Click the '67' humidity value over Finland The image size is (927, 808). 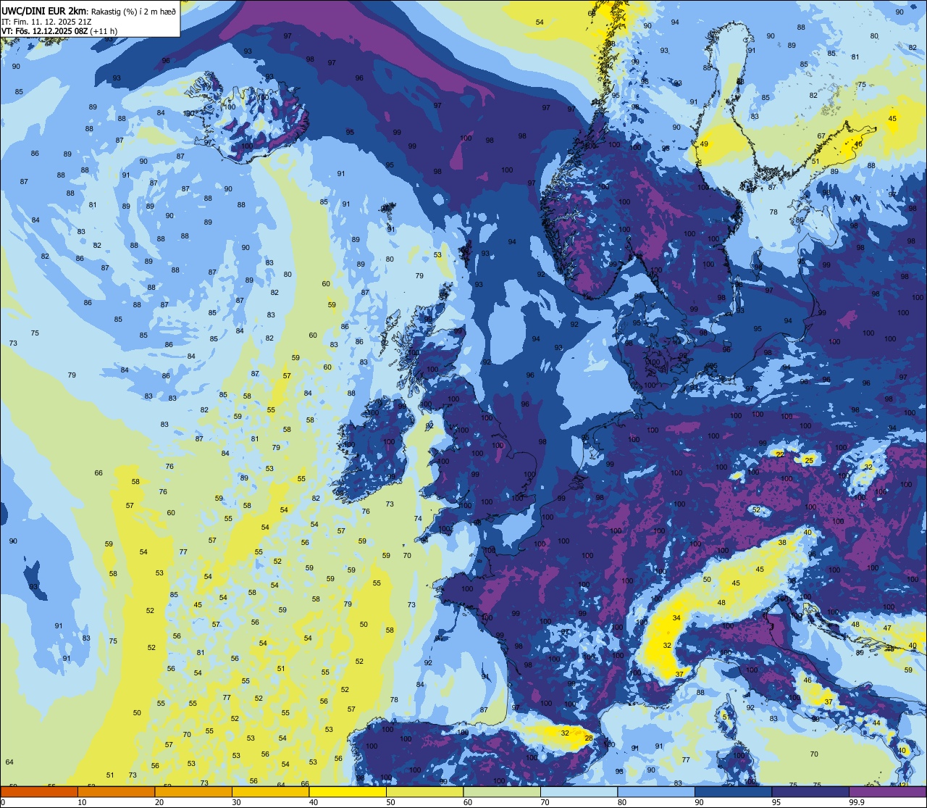click(x=821, y=136)
